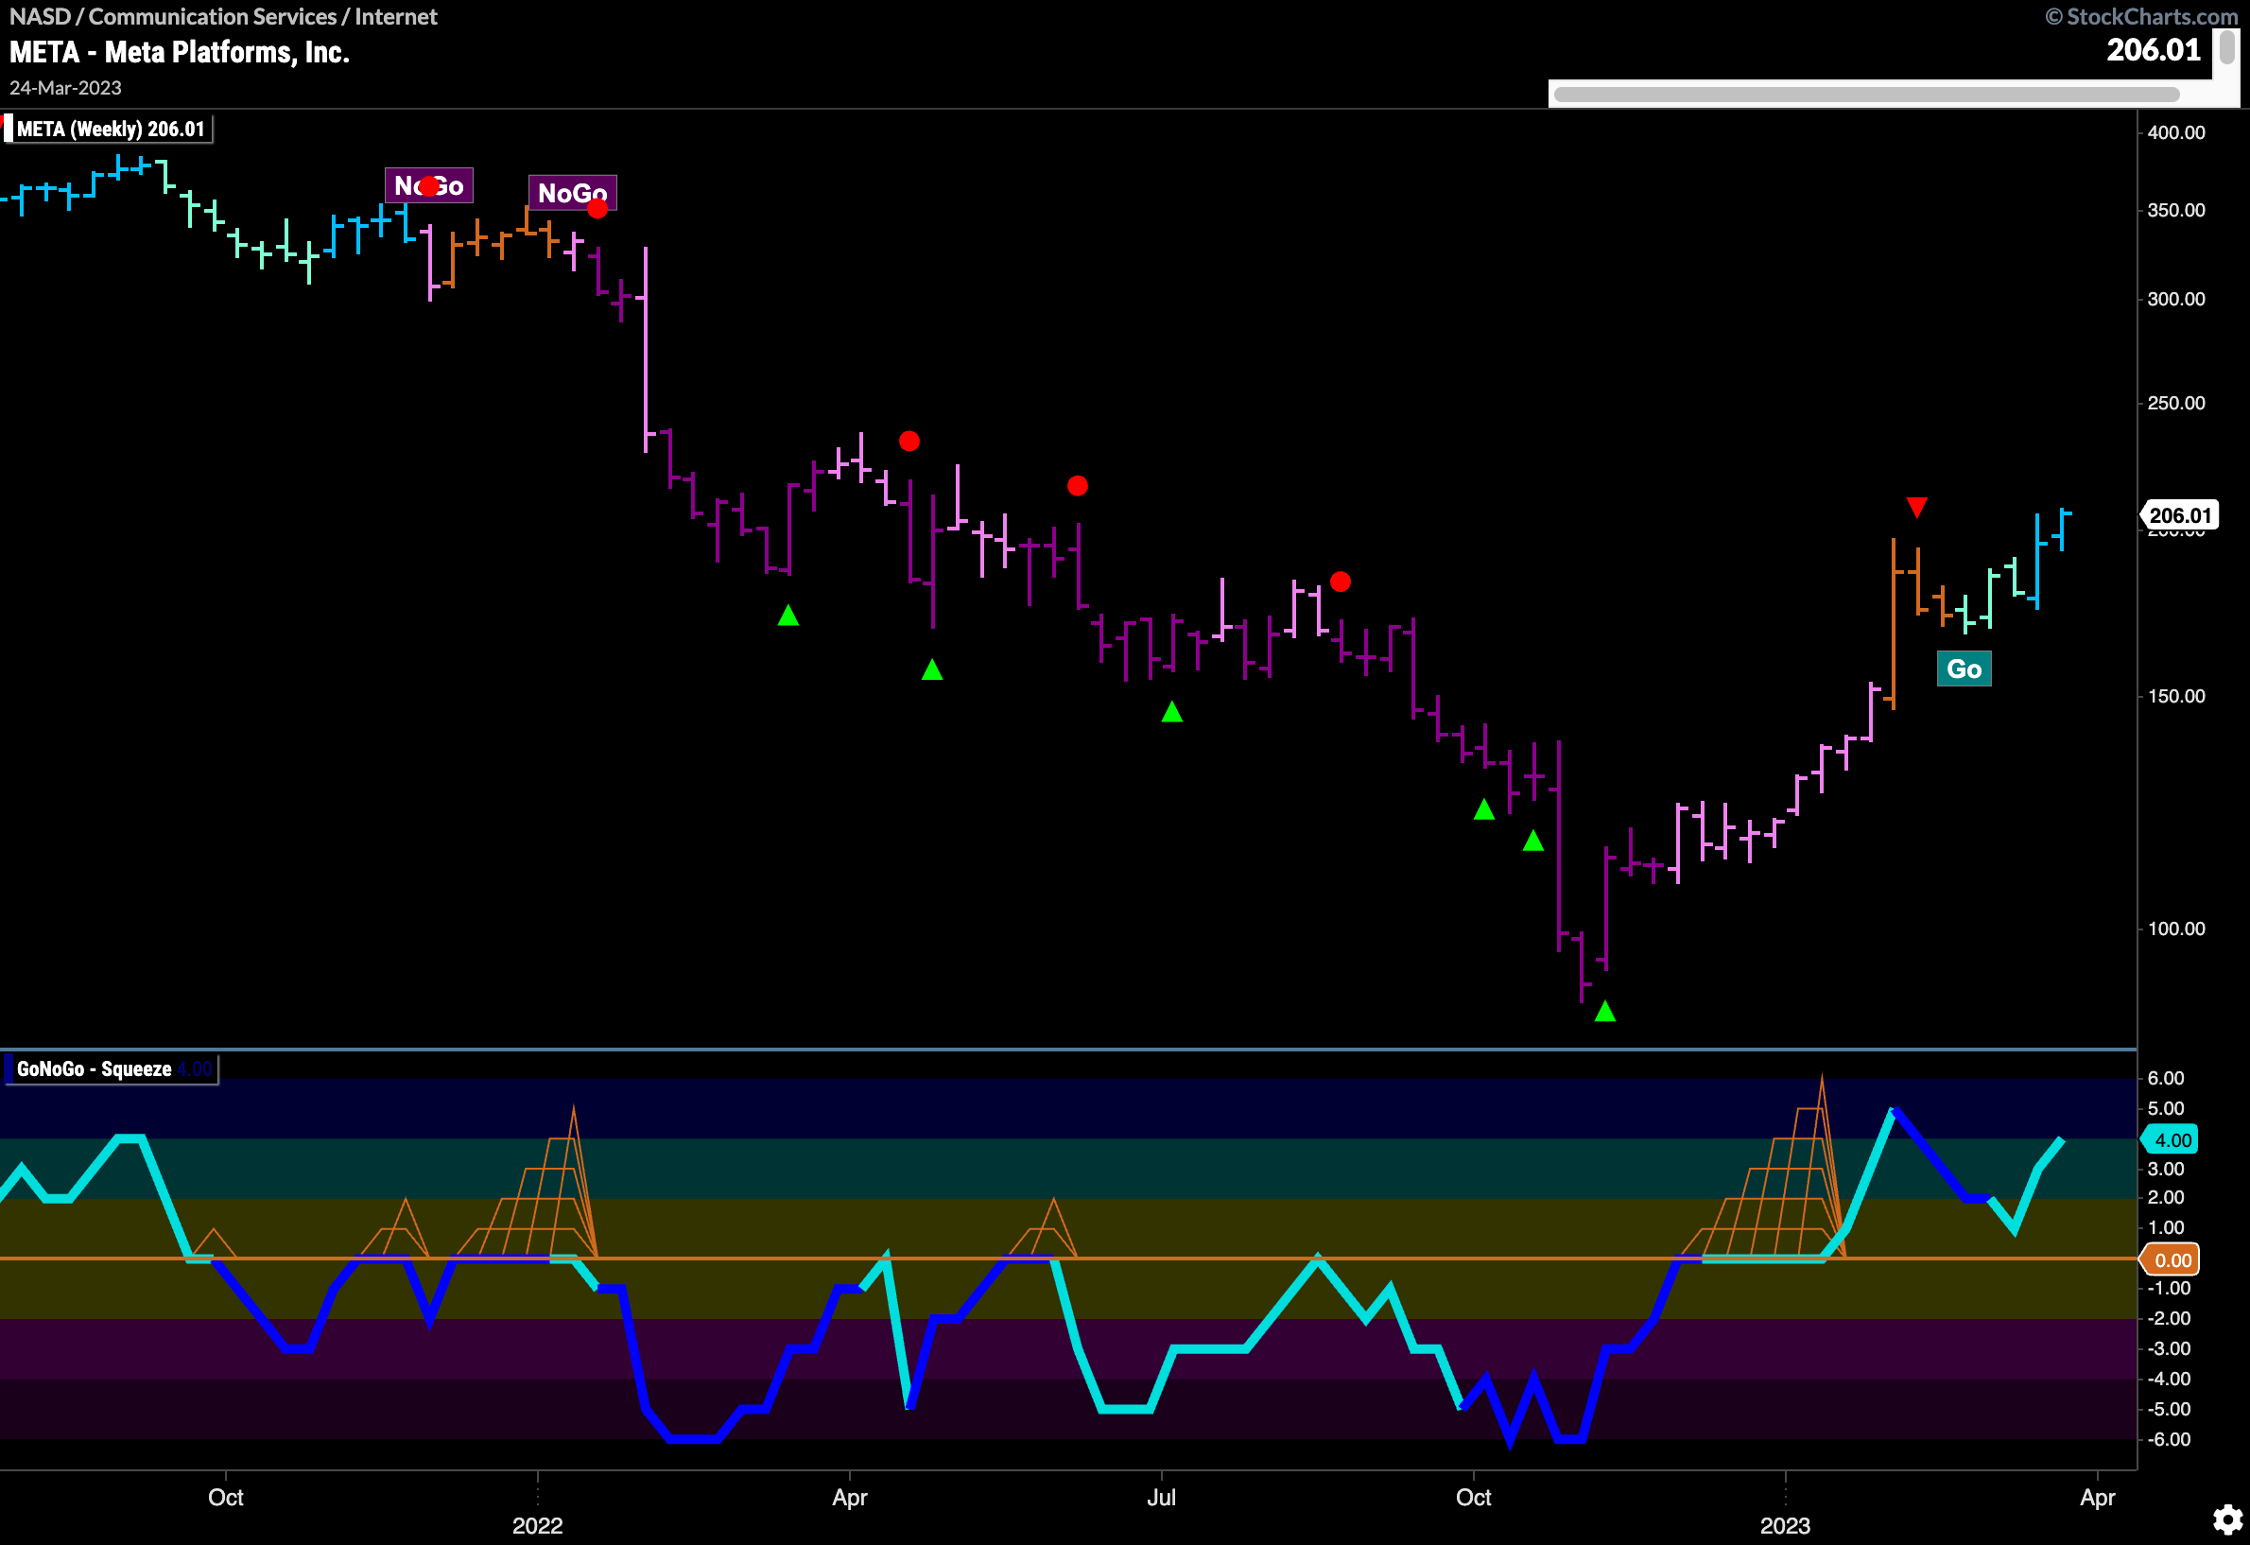The width and height of the screenshot is (2250, 1545).
Task: Click the StockCharts.com copyright link
Action: coord(2140,16)
